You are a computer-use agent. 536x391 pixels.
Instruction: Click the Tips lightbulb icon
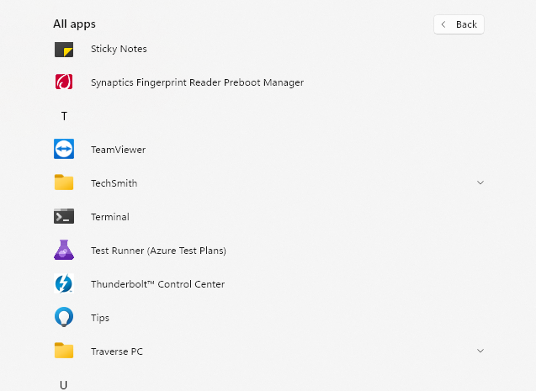pyautogui.click(x=64, y=317)
